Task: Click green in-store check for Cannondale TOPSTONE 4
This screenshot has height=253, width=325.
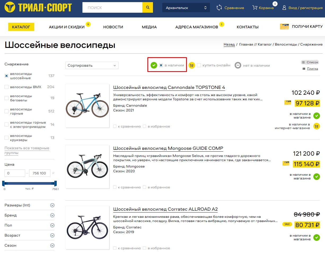Action: (317, 116)
